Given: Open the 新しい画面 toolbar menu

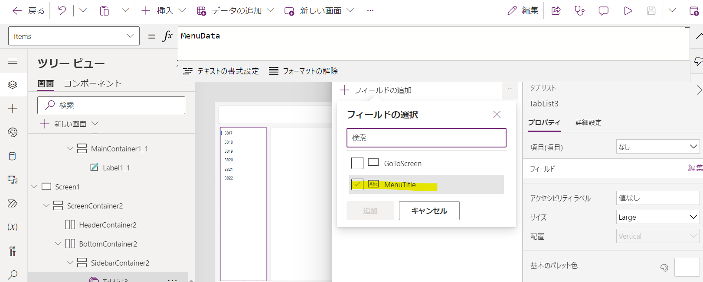Looking at the screenshot, I should point(319,11).
